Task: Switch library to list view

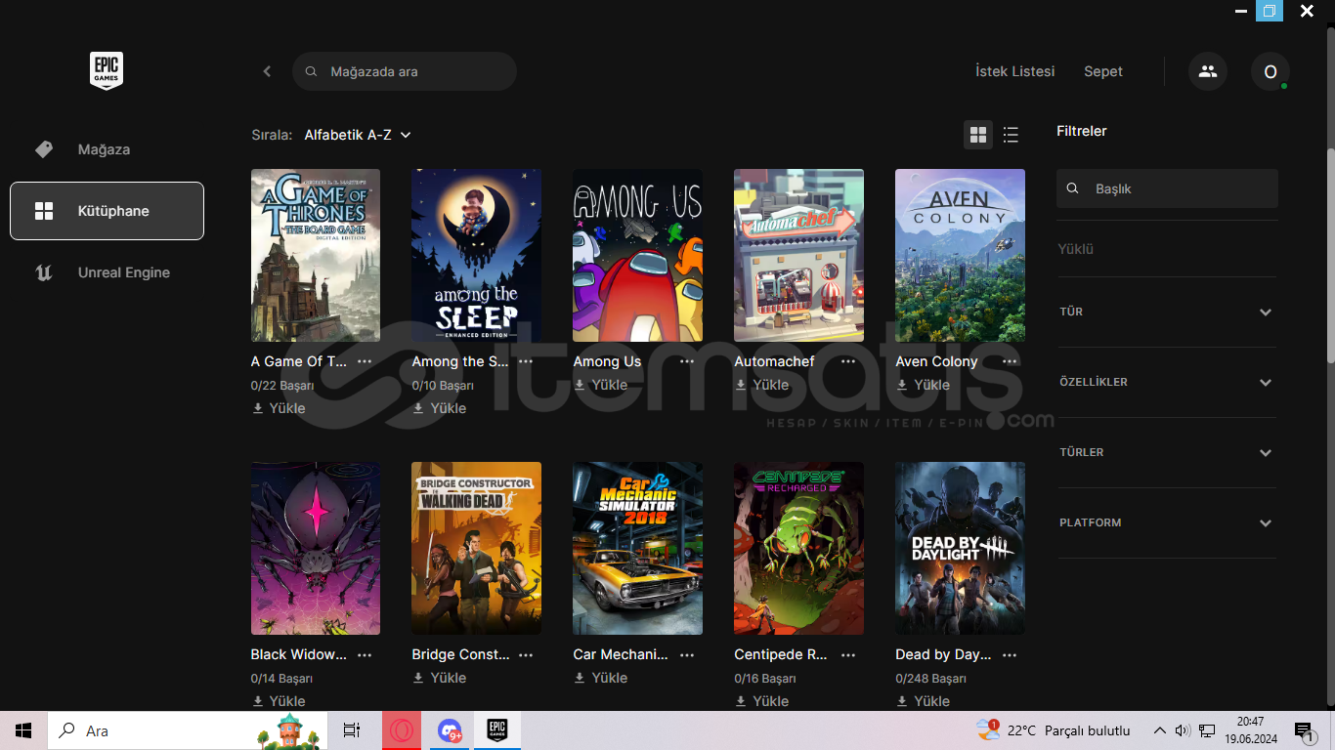Action: pyautogui.click(x=1011, y=135)
